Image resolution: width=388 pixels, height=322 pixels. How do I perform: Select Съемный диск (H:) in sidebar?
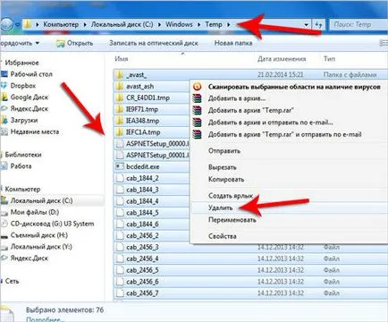pos(39,235)
